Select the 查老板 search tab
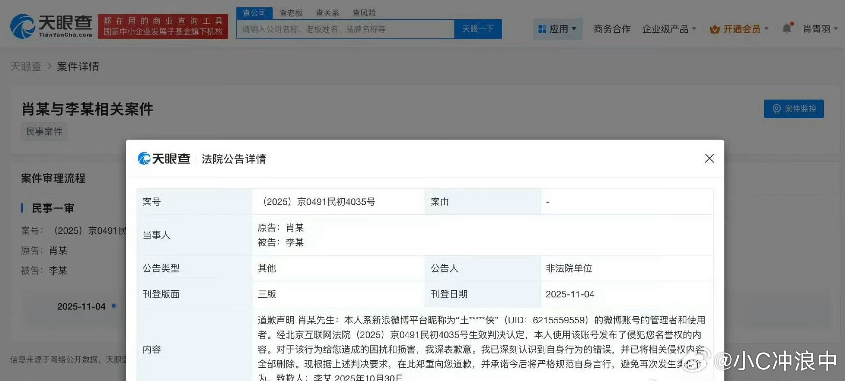845x381 pixels. (x=291, y=13)
